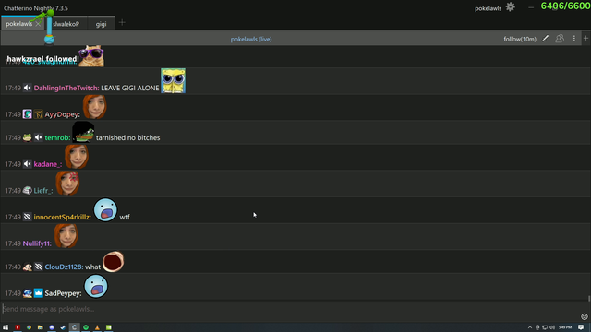Click the innocentSp4rkillz username
The image size is (591, 332).
62,218
